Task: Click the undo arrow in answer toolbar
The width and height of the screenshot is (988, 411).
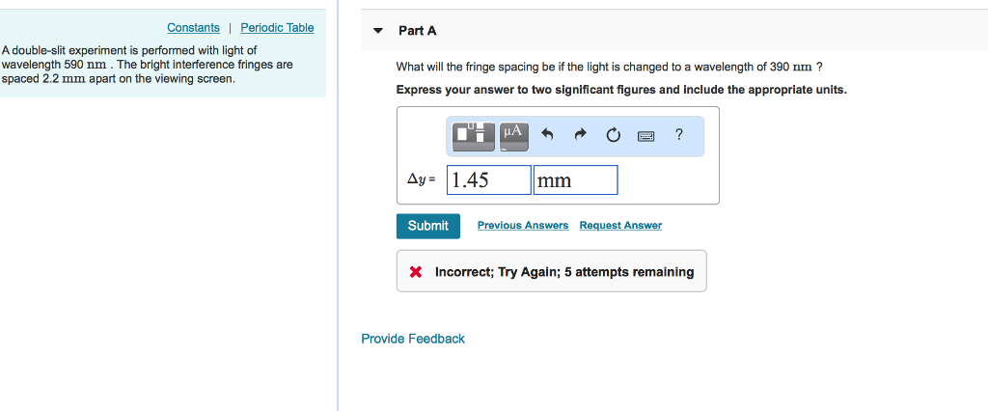Action: pos(547,136)
